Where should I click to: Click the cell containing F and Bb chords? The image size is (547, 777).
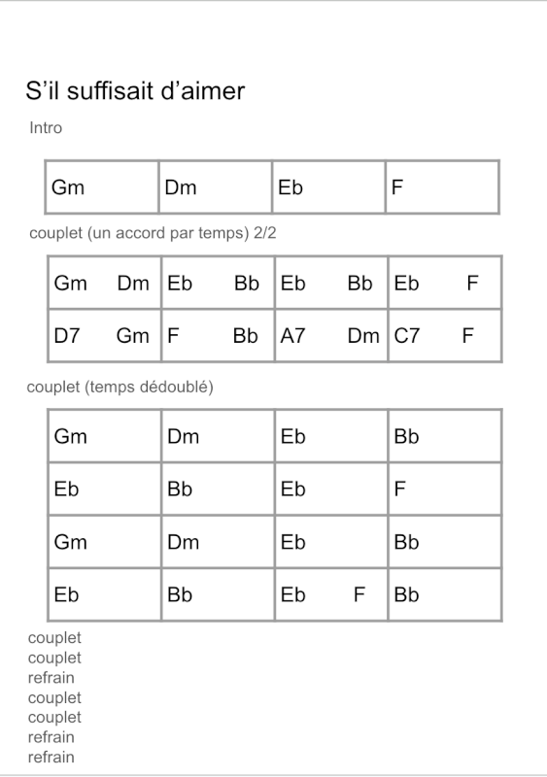(x=218, y=335)
